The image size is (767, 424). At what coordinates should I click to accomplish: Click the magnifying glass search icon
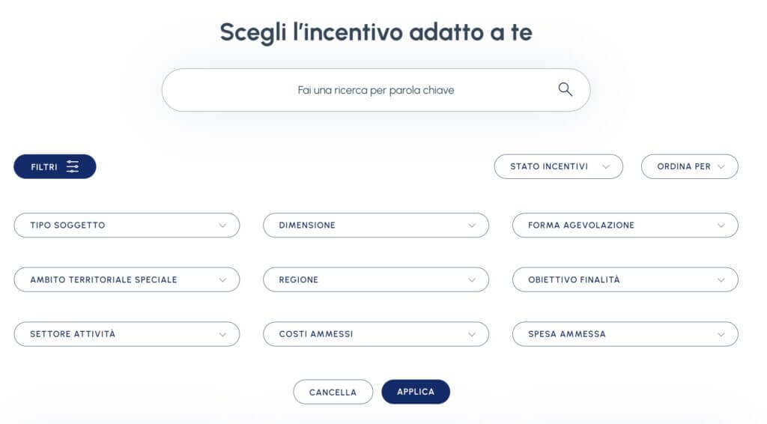(566, 90)
